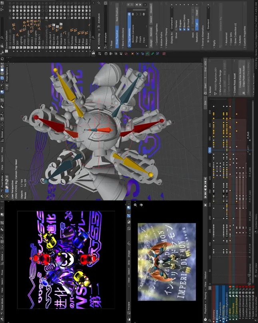Click the Copy Pose as Asset button

(x=244, y=78)
